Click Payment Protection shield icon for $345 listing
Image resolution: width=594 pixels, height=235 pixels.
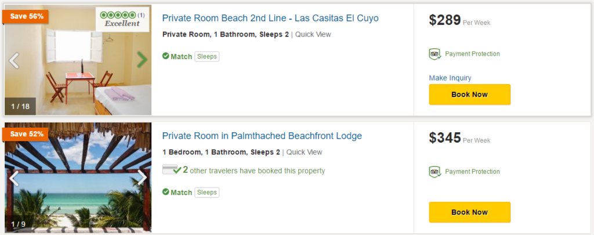[434, 172]
